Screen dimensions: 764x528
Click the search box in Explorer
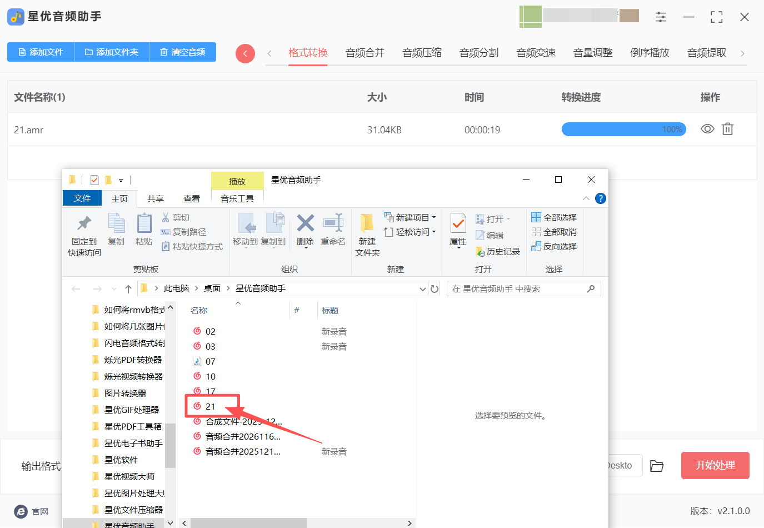point(517,289)
